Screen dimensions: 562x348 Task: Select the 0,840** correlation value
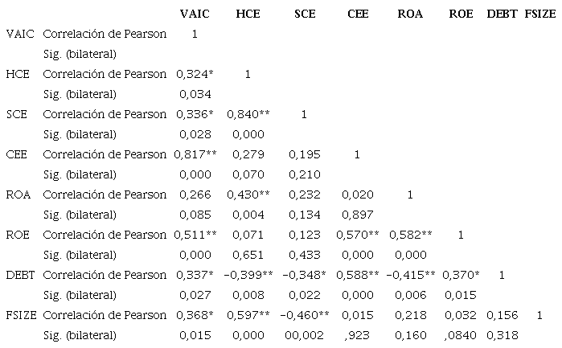point(248,114)
